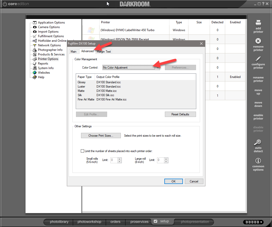Switch to the Main tab
The height and width of the screenshot is (227, 272).
pyautogui.click(x=73, y=51)
